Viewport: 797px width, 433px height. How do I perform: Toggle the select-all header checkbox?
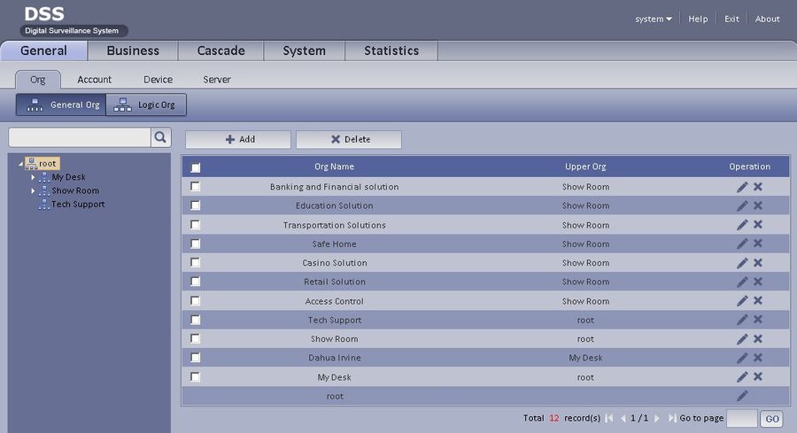(x=196, y=167)
